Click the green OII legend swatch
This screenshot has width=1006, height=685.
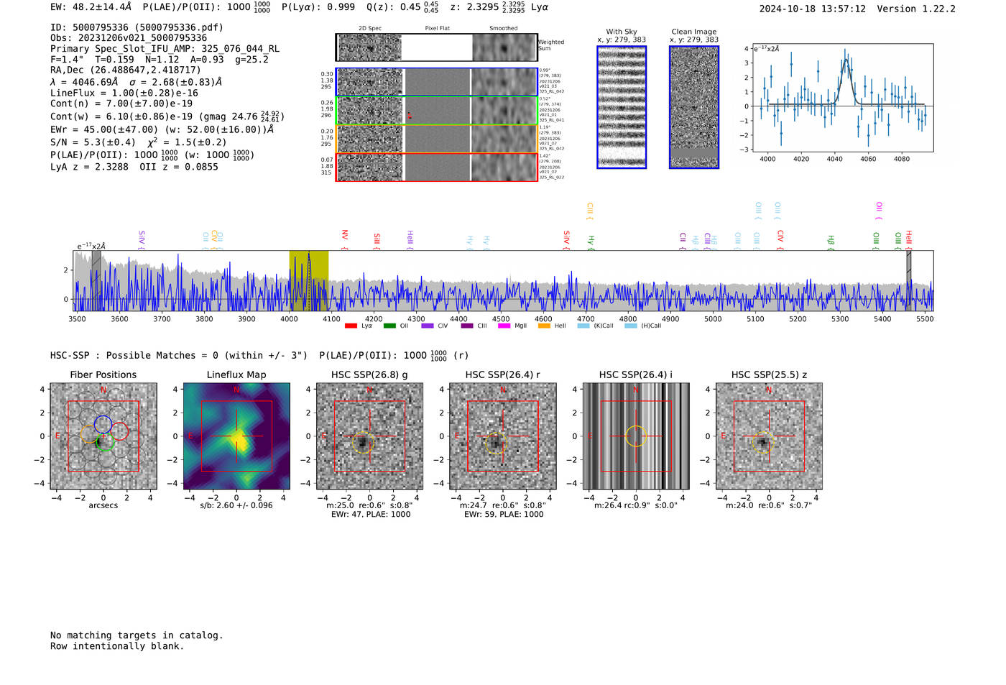tap(389, 326)
